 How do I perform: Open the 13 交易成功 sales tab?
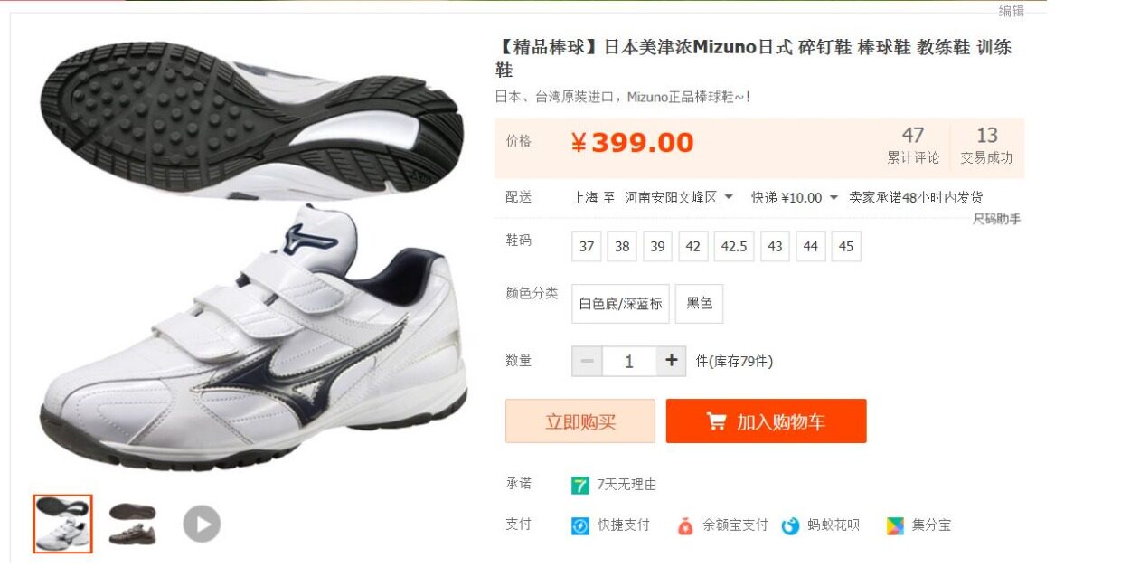986,145
